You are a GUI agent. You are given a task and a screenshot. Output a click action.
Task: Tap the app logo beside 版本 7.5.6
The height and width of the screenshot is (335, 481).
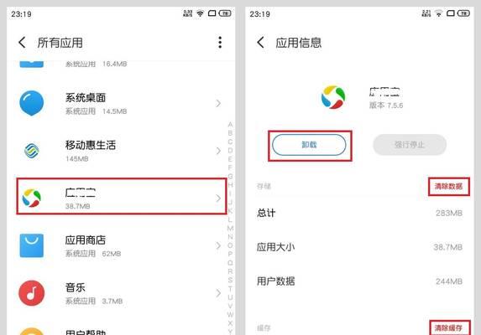pyautogui.click(x=333, y=97)
